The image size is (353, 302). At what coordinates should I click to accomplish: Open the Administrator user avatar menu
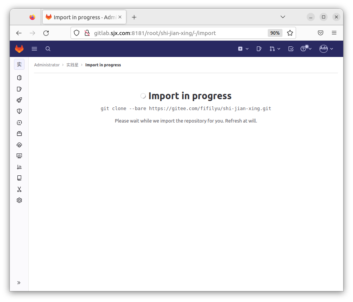(x=326, y=49)
